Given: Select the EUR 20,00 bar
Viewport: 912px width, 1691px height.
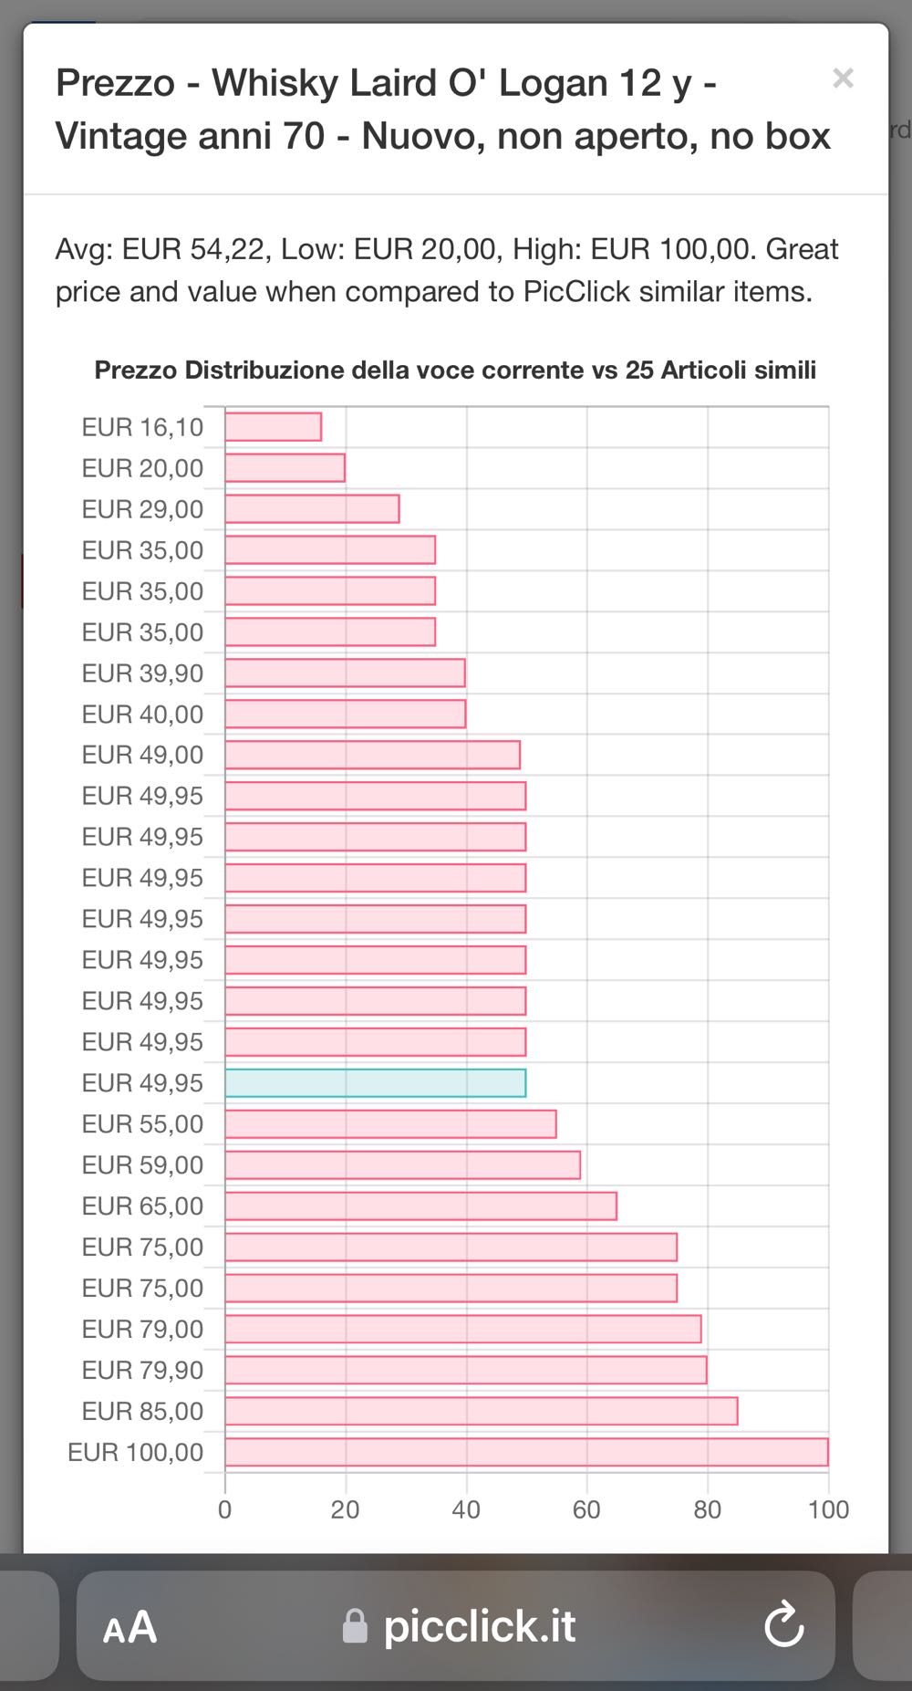Looking at the screenshot, I should pos(285,468).
